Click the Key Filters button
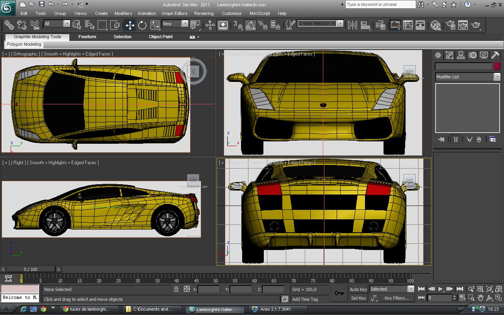 coord(397,298)
